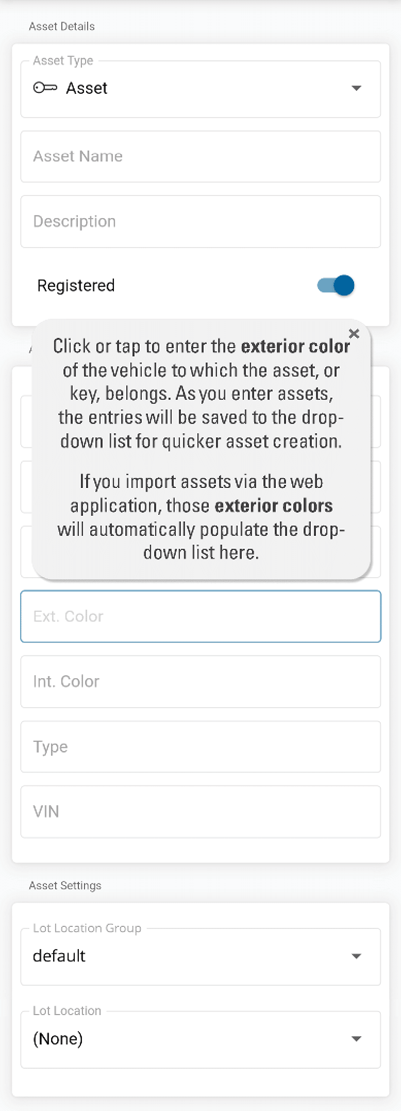Toggle the Registered switch off
Screen dimensions: 401x1111
(336, 285)
